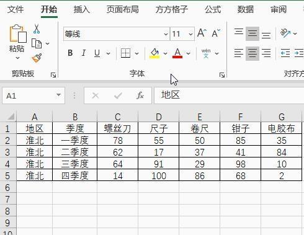
Task: Switch to the 插入 ribbon tab
Action: tap(82, 9)
